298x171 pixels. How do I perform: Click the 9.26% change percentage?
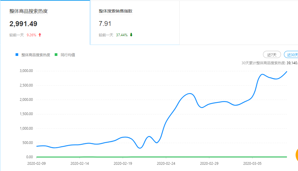pos(31,35)
